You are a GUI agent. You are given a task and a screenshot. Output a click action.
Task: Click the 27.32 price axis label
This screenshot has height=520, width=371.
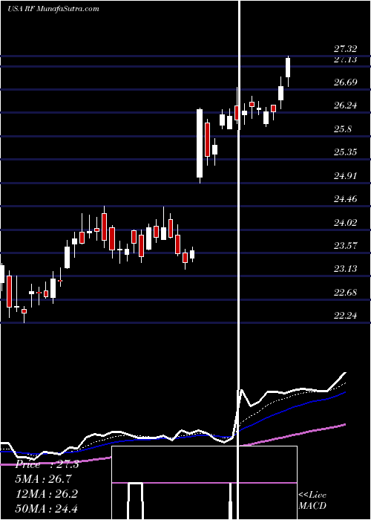point(345,50)
